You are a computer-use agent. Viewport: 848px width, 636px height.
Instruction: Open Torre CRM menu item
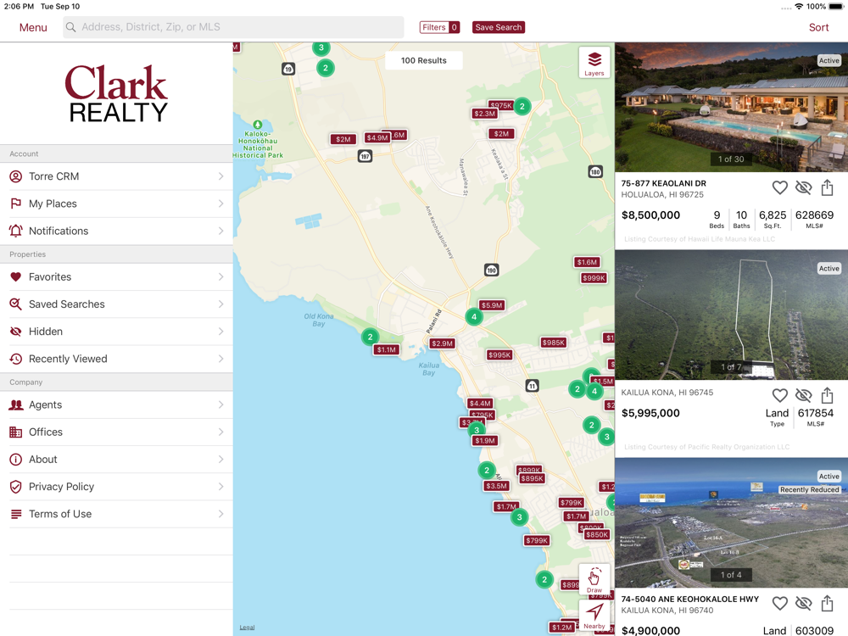(x=116, y=176)
